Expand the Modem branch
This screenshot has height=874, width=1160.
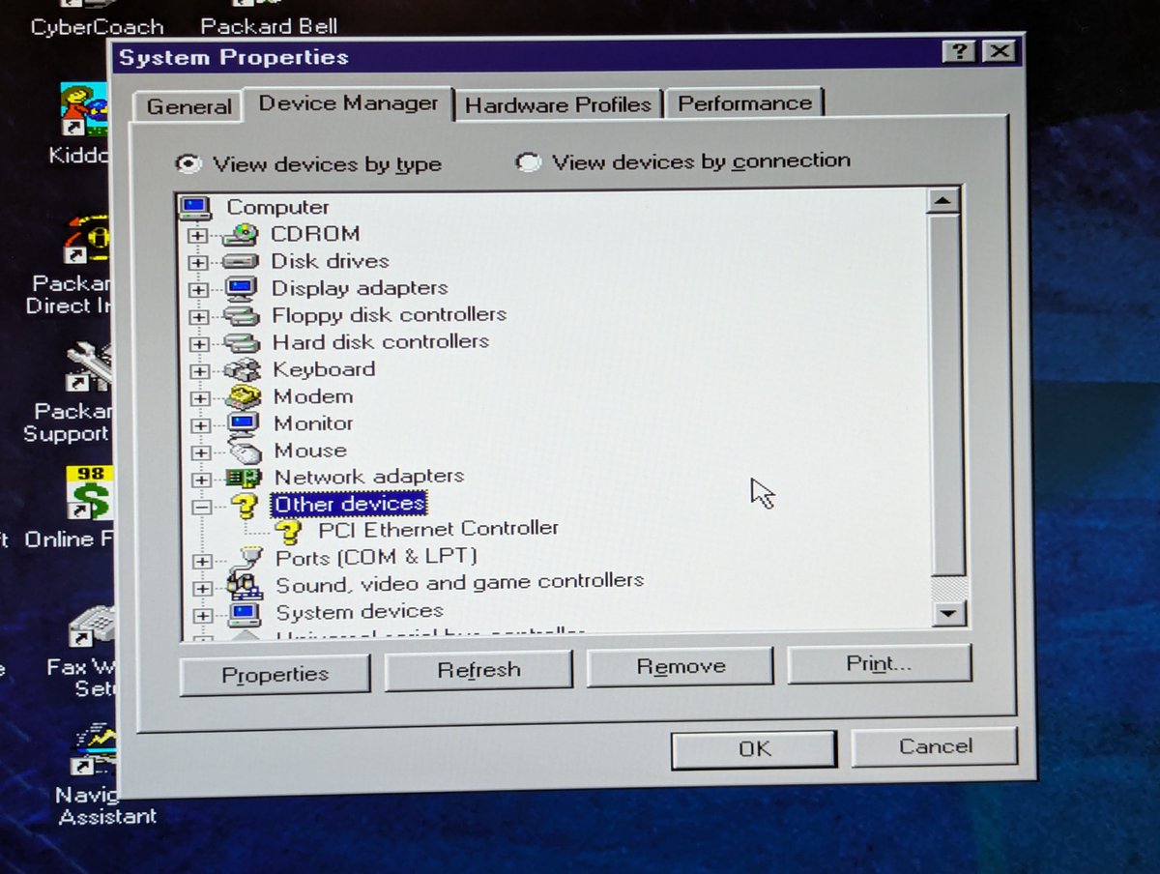200,397
